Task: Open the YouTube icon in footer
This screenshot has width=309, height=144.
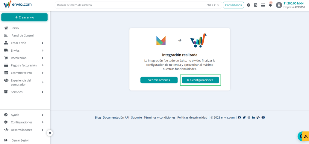Action: click(x=263, y=117)
